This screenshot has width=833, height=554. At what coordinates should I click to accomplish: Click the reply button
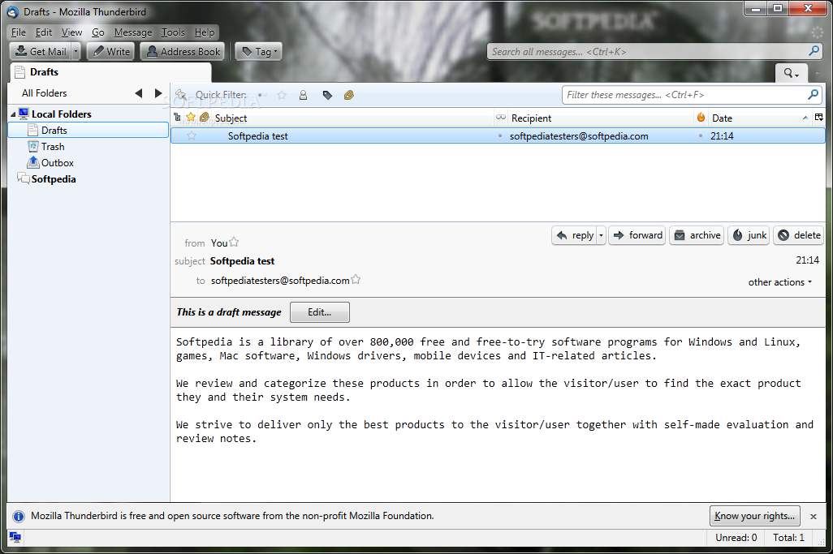[575, 235]
